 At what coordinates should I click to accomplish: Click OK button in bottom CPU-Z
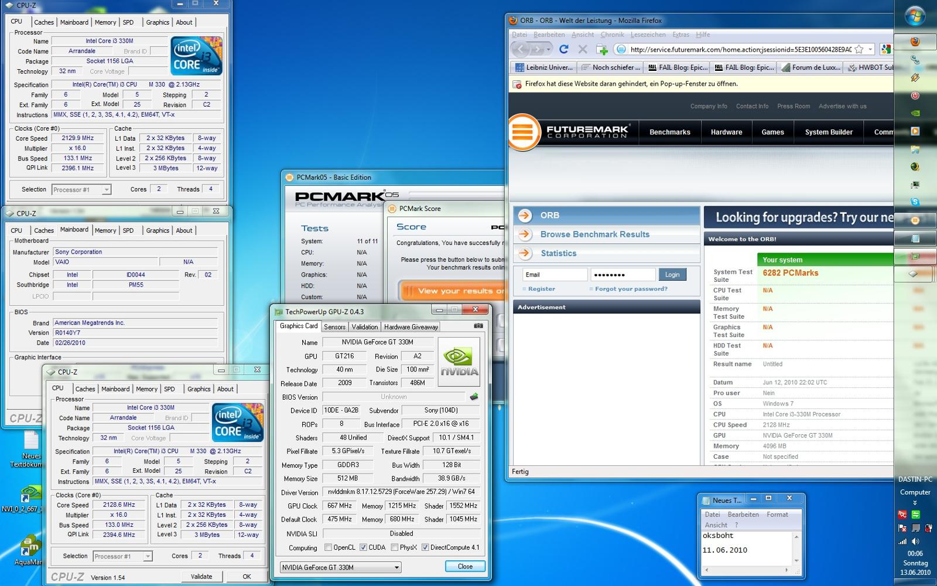(x=247, y=577)
